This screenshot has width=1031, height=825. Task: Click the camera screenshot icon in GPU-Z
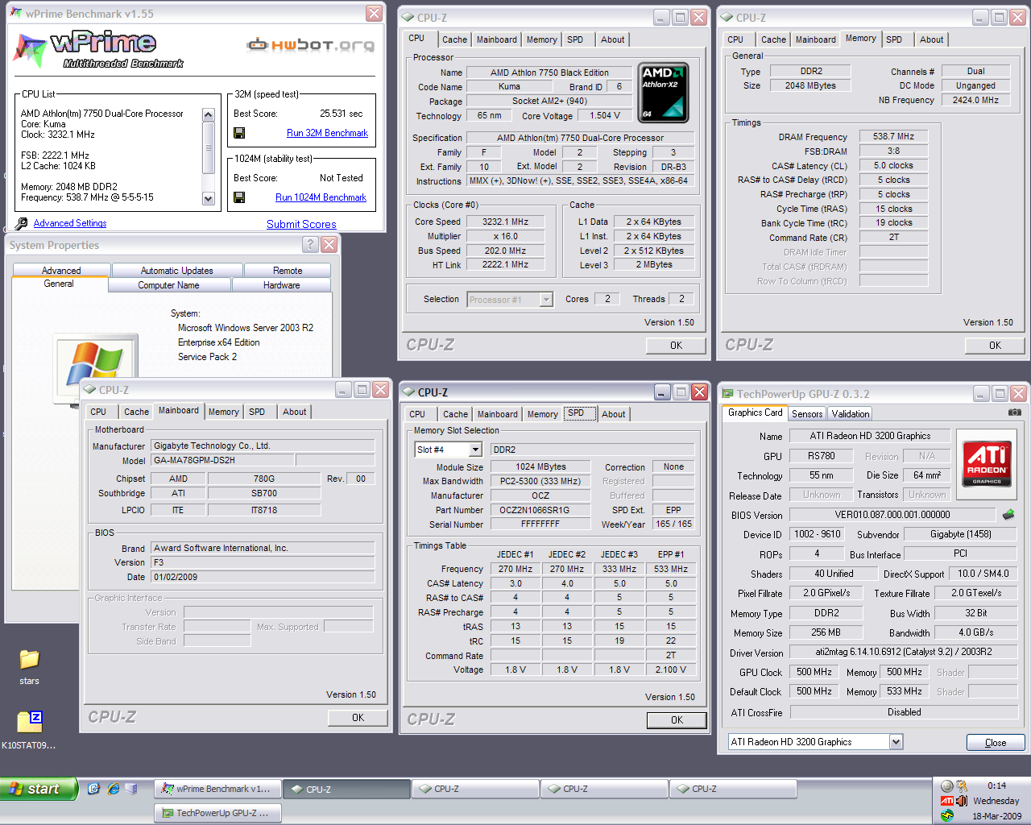(x=1015, y=412)
